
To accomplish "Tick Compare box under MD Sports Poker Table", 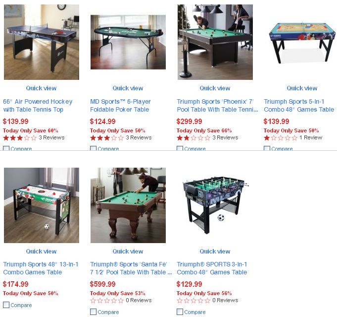I will click(x=93, y=148).
